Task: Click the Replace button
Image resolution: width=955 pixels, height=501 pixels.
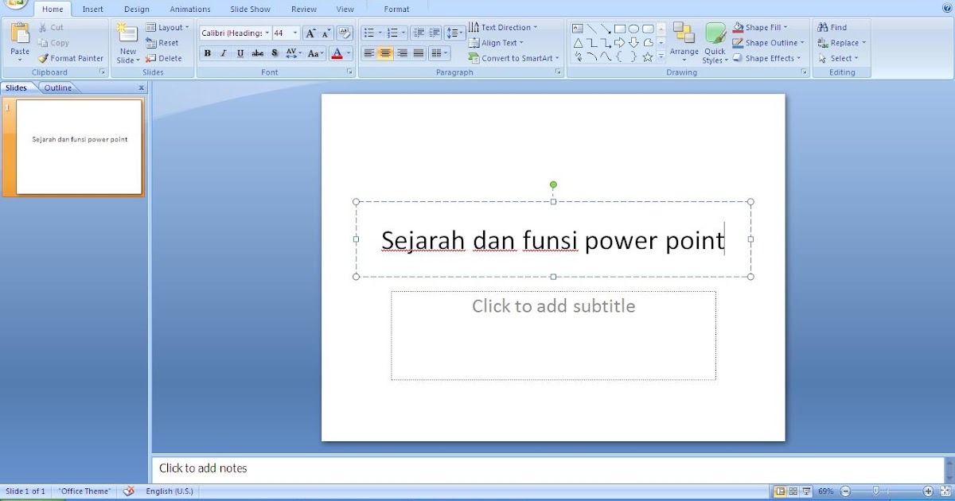Action: (x=842, y=43)
